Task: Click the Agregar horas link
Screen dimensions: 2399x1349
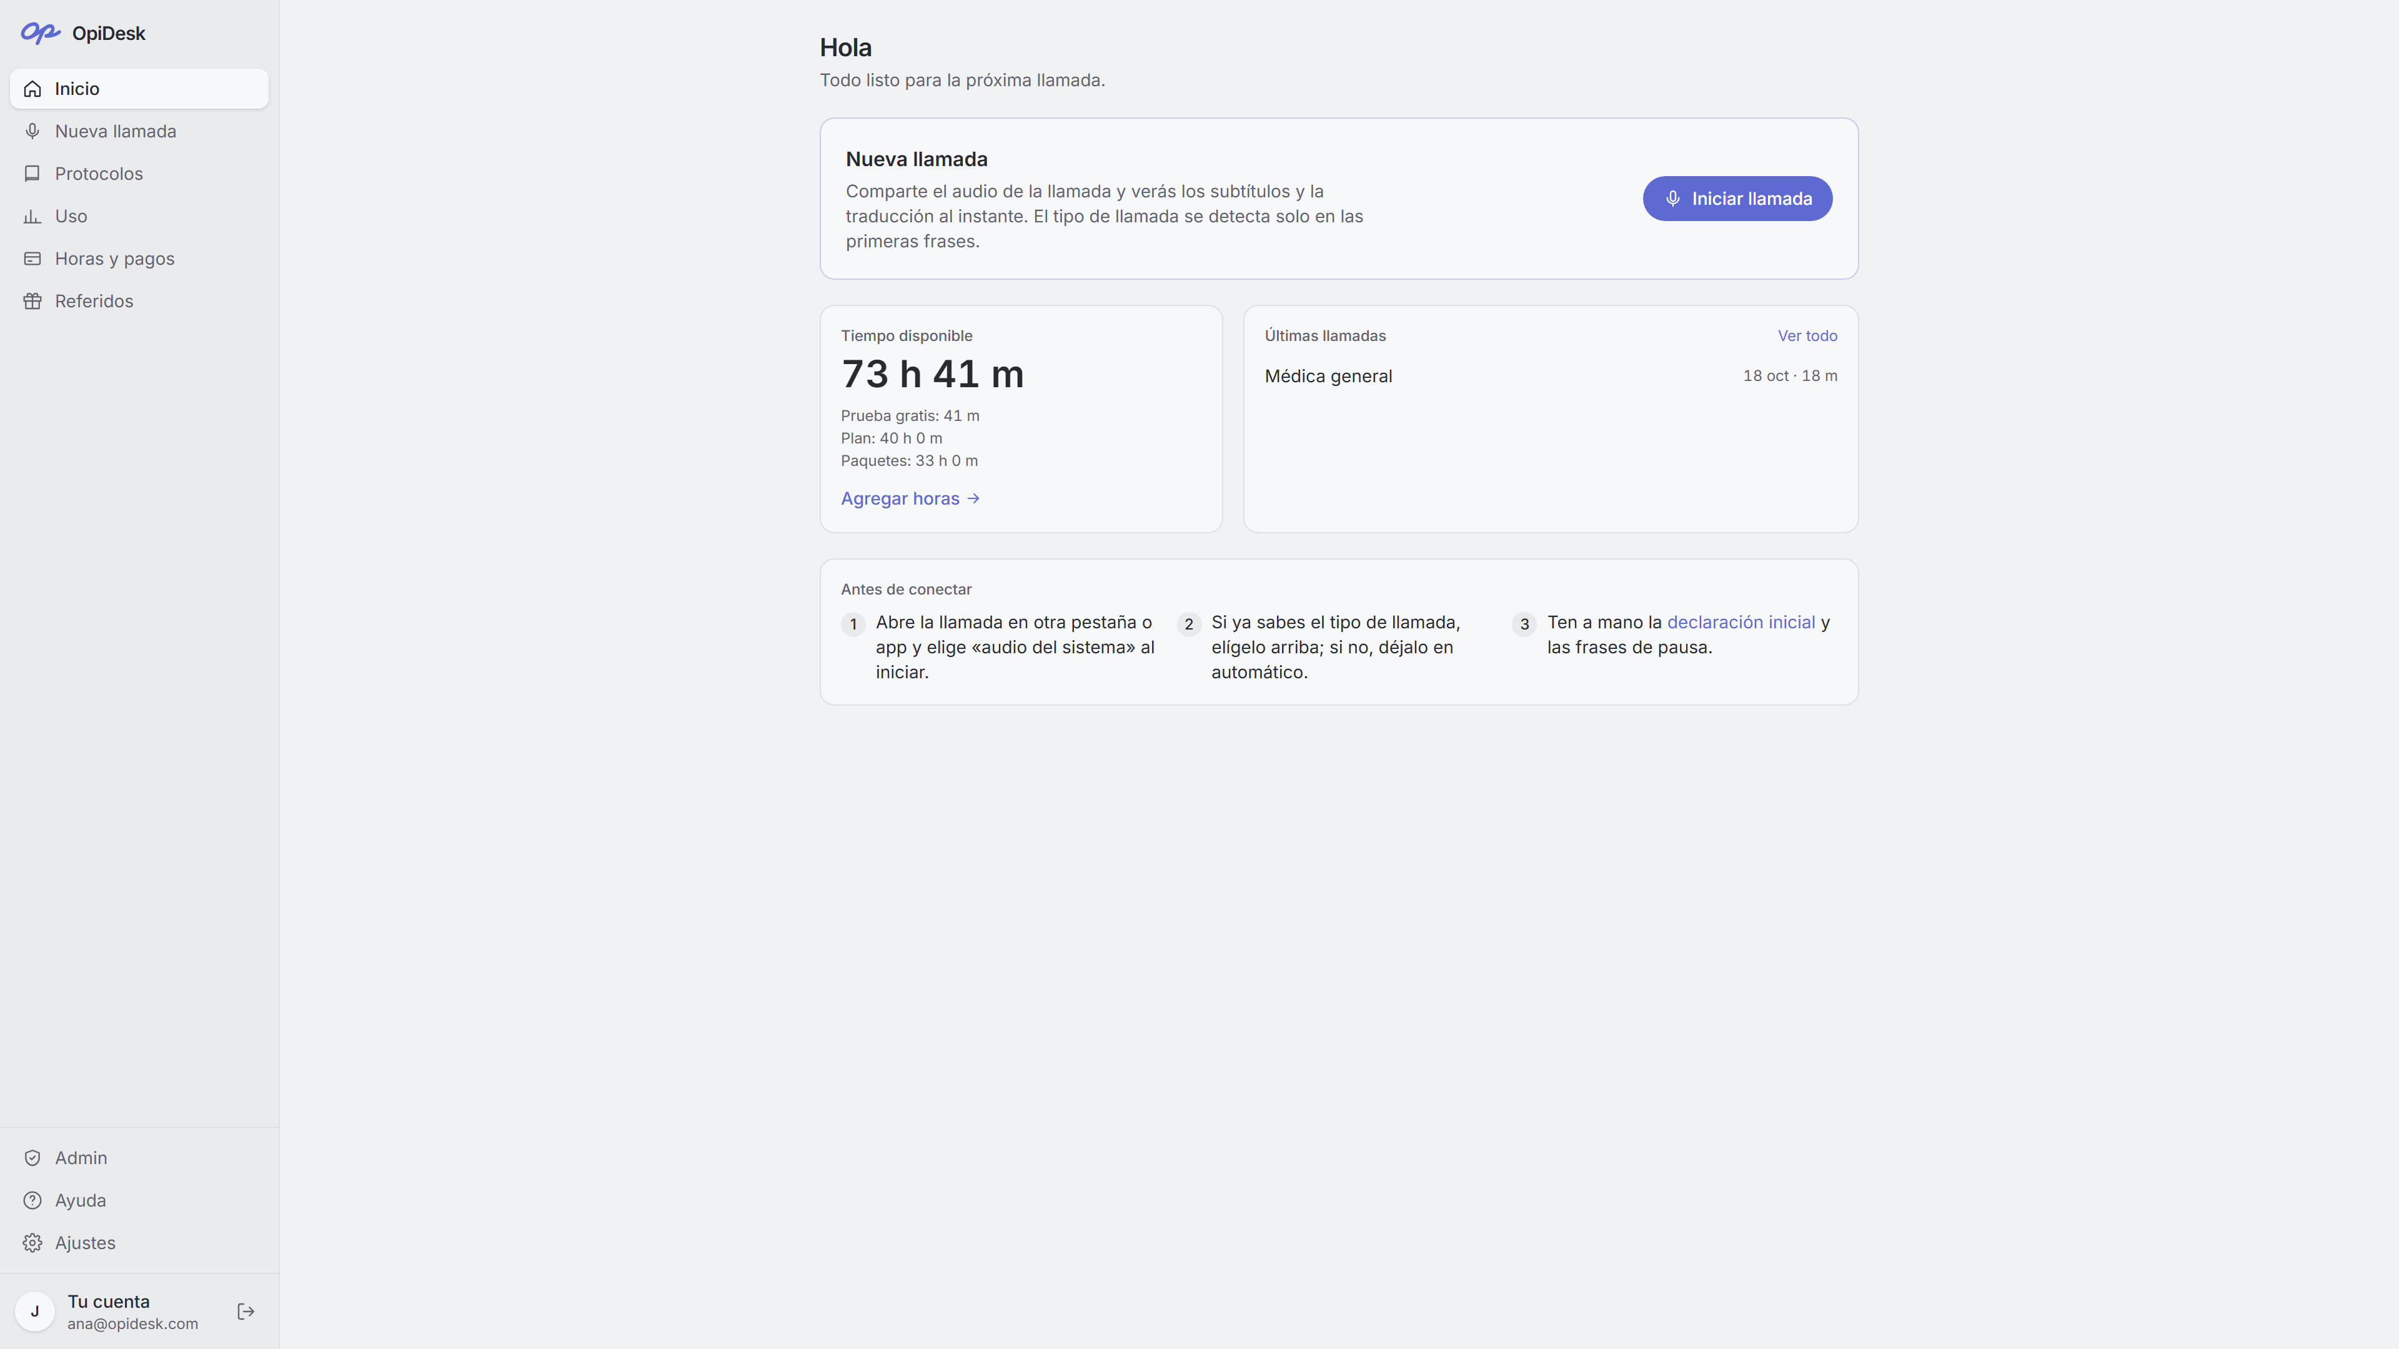Action: click(x=910, y=499)
